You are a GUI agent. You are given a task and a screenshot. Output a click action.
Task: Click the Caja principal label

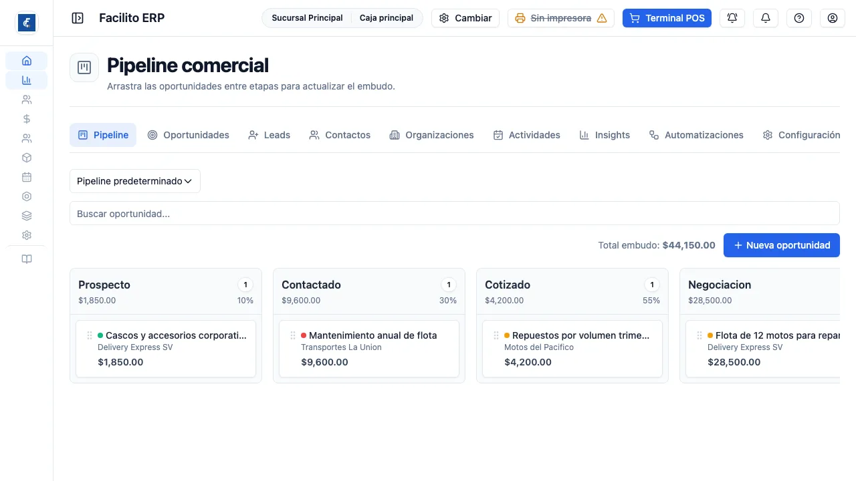(387, 18)
